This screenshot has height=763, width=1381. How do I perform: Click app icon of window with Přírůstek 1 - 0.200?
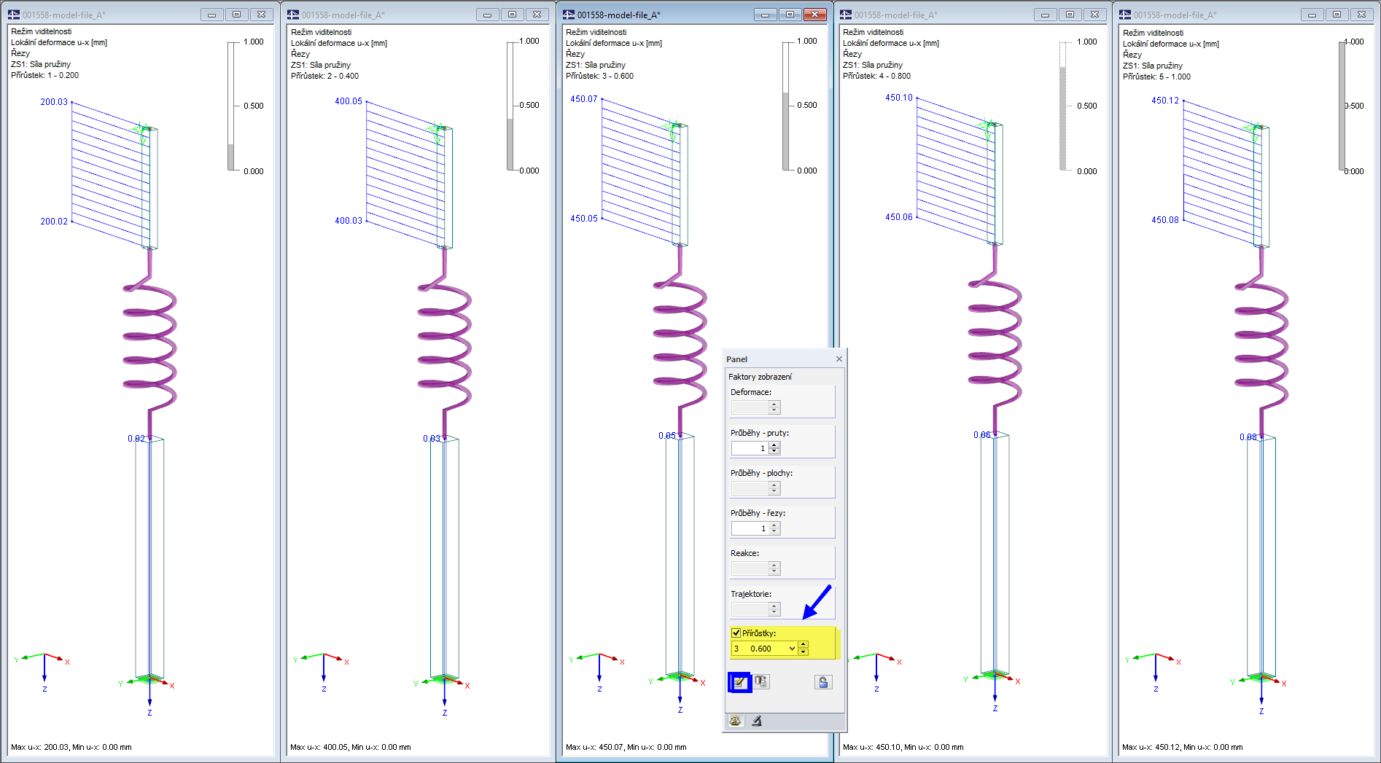[x=14, y=15]
